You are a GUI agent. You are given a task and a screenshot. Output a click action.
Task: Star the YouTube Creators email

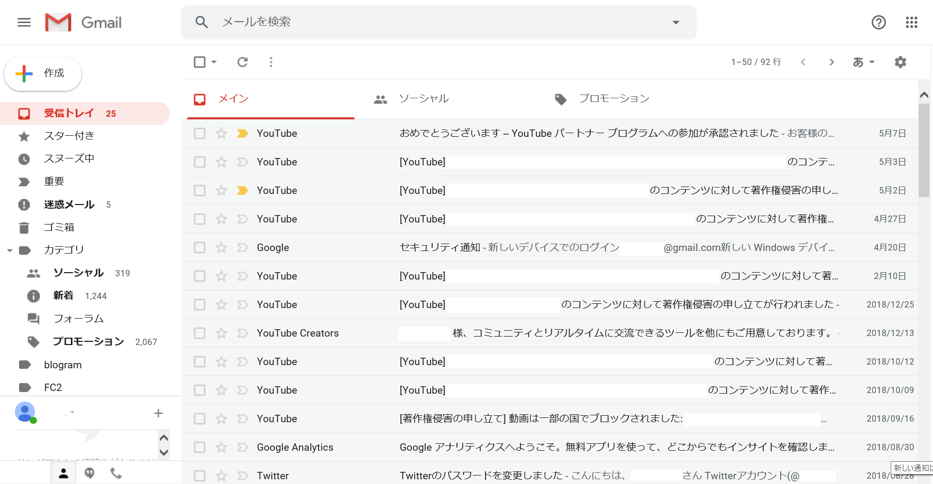coord(221,333)
